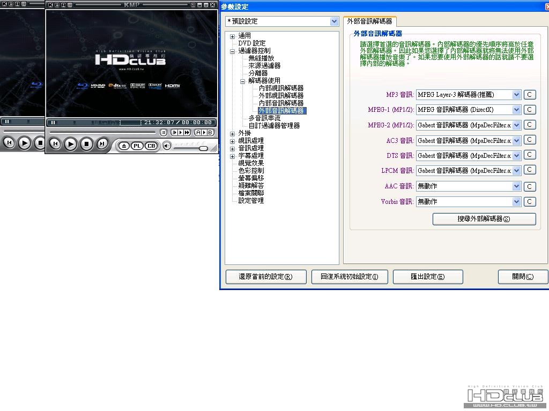Click previous track in back KMP window
The image size is (549, 411).
[x=9, y=142]
